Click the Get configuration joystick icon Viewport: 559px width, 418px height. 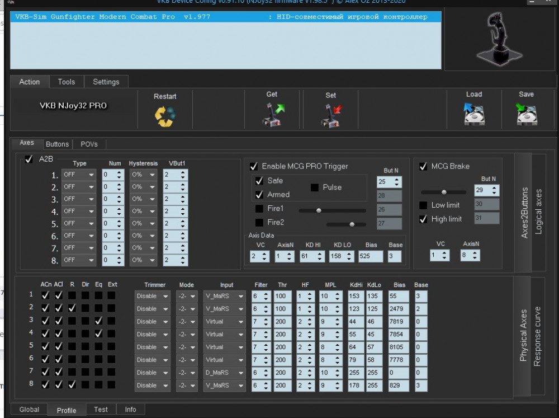(273, 115)
